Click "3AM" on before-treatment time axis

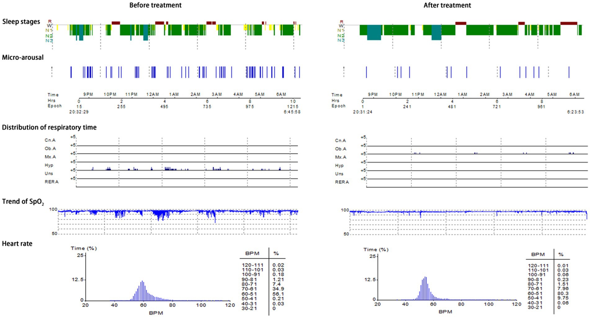tap(217, 94)
